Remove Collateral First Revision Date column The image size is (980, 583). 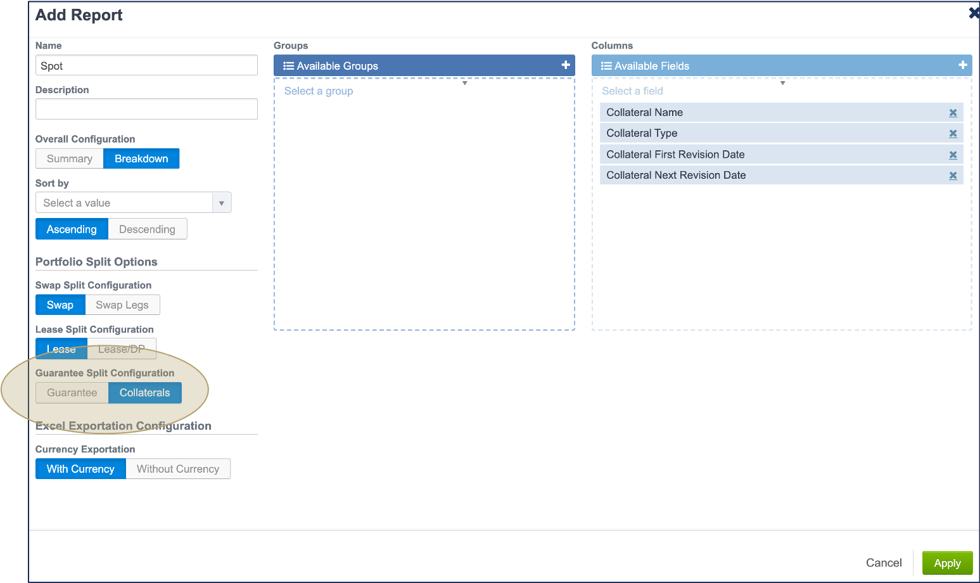click(953, 155)
